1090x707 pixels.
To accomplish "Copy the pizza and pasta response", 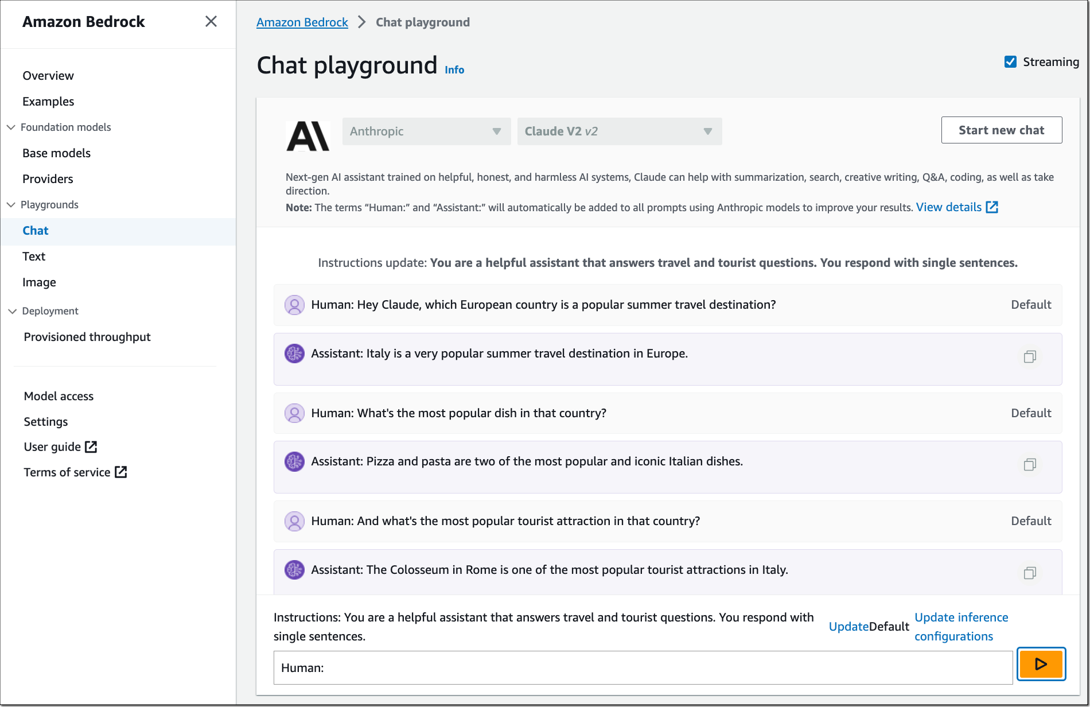I will pos(1030,465).
